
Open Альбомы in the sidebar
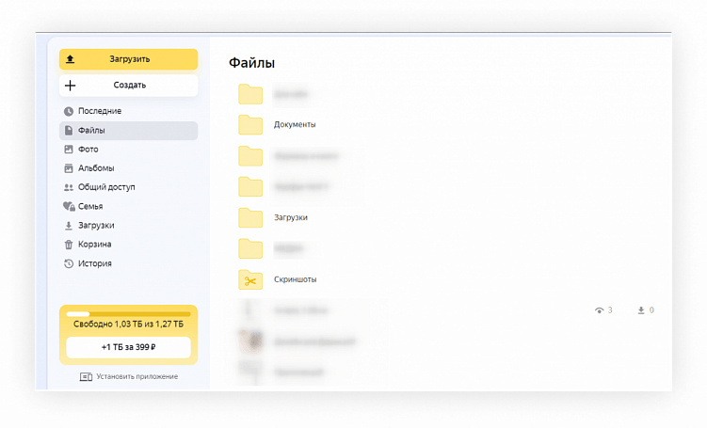coord(129,168)
